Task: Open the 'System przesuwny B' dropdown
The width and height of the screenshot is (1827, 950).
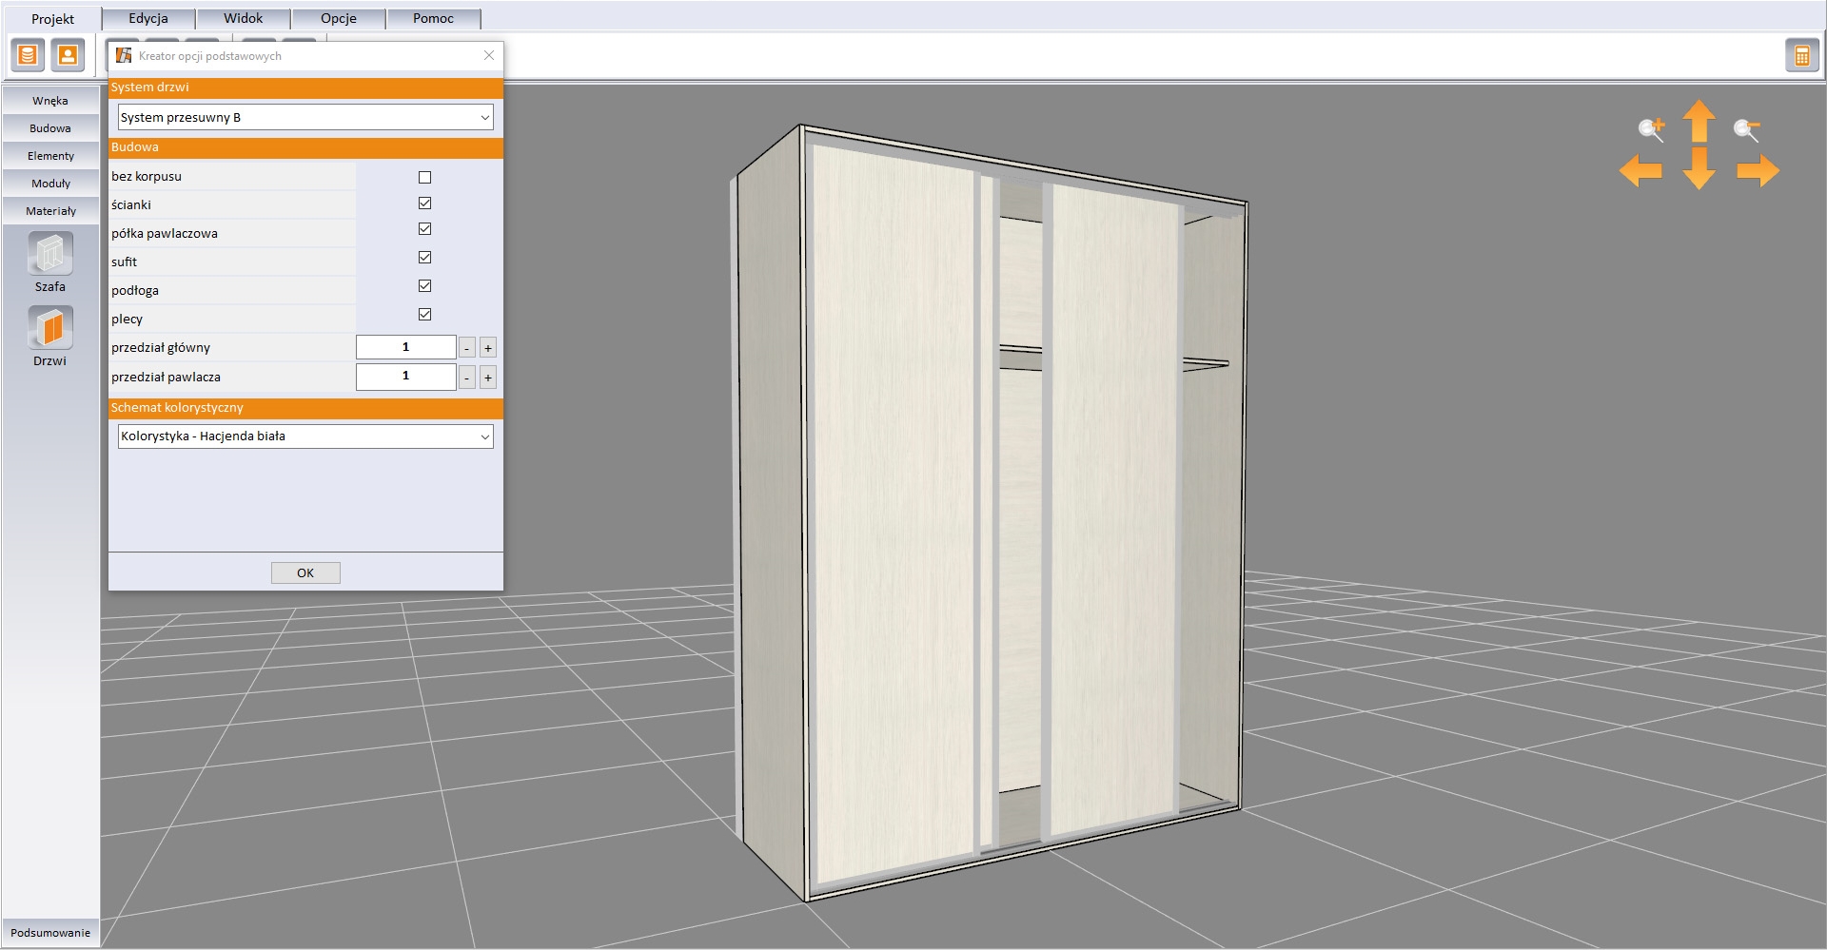Action: coord(304,118)
